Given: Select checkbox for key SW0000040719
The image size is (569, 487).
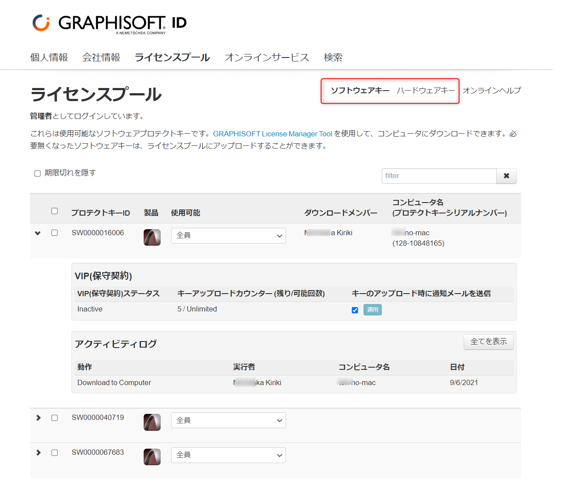Looking at the screenshot, I should point(54,418).
